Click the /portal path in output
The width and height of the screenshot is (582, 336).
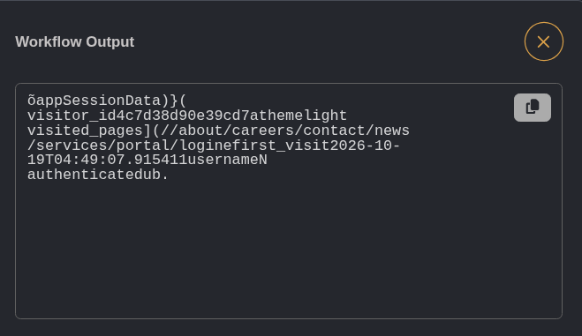[139, 146]
